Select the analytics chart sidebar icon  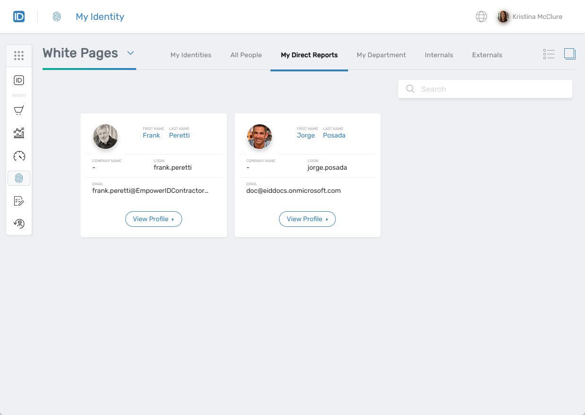tap(19, 133)
